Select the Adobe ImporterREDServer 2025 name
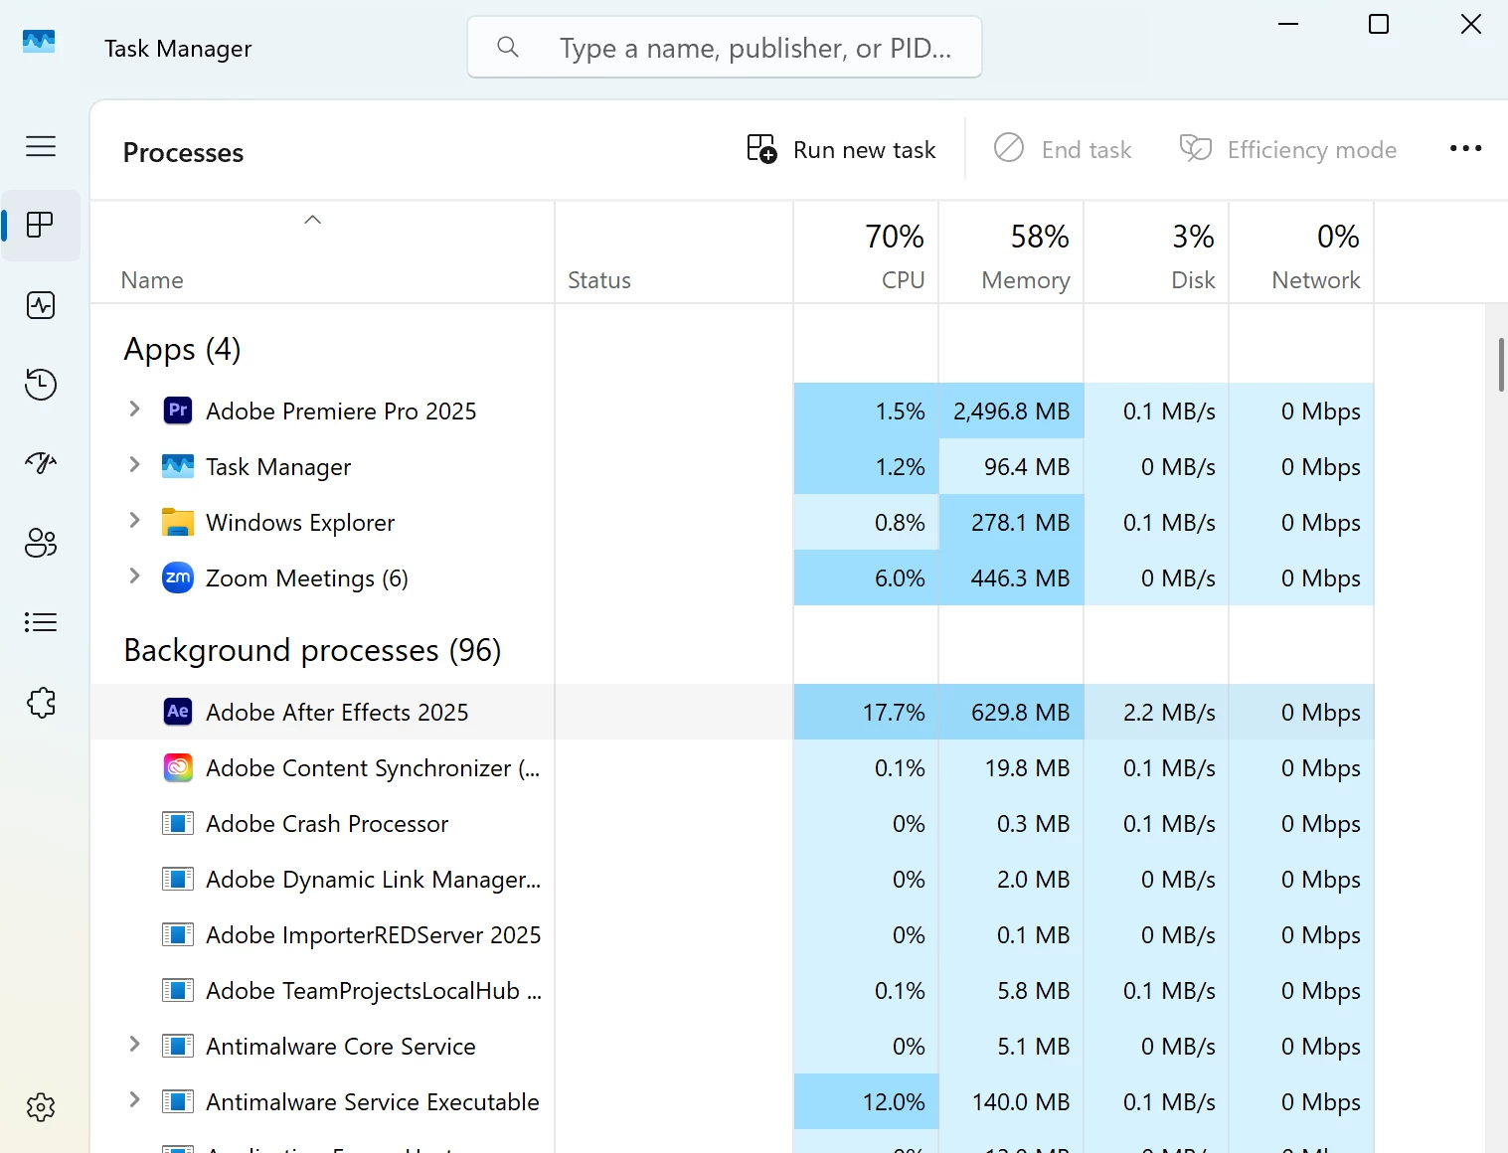1508x1153 pixels. 374,935
